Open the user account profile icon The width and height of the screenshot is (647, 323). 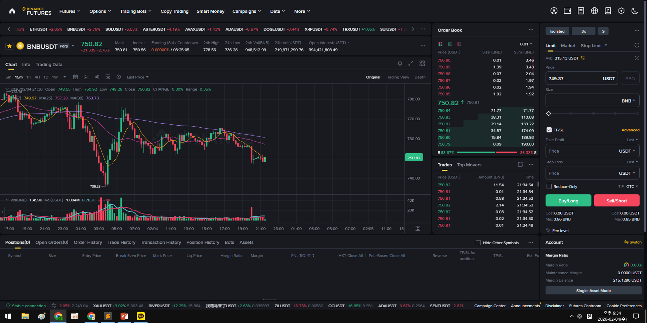coord(554,11)
